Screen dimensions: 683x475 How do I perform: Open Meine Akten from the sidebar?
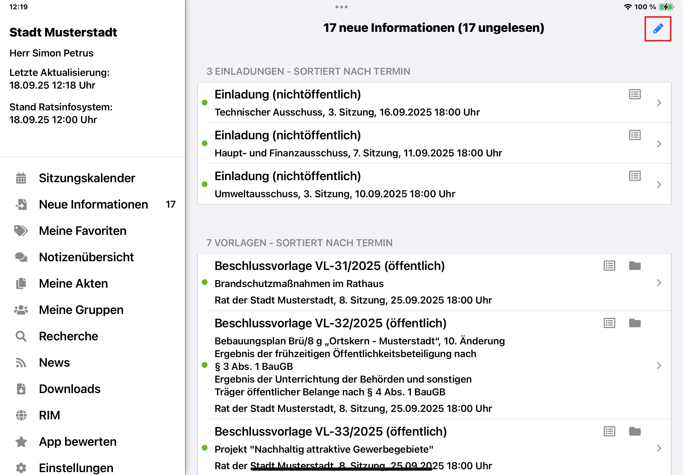click(73, 283)
